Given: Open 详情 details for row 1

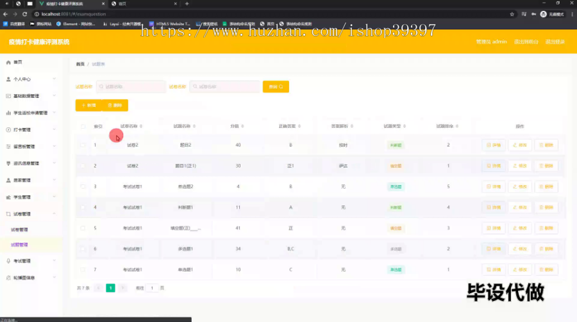Looking at the screenshot, I should pyautogui.click(x=494, y=145).
